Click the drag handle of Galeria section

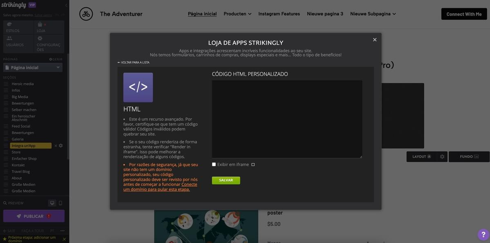[6, 139]
